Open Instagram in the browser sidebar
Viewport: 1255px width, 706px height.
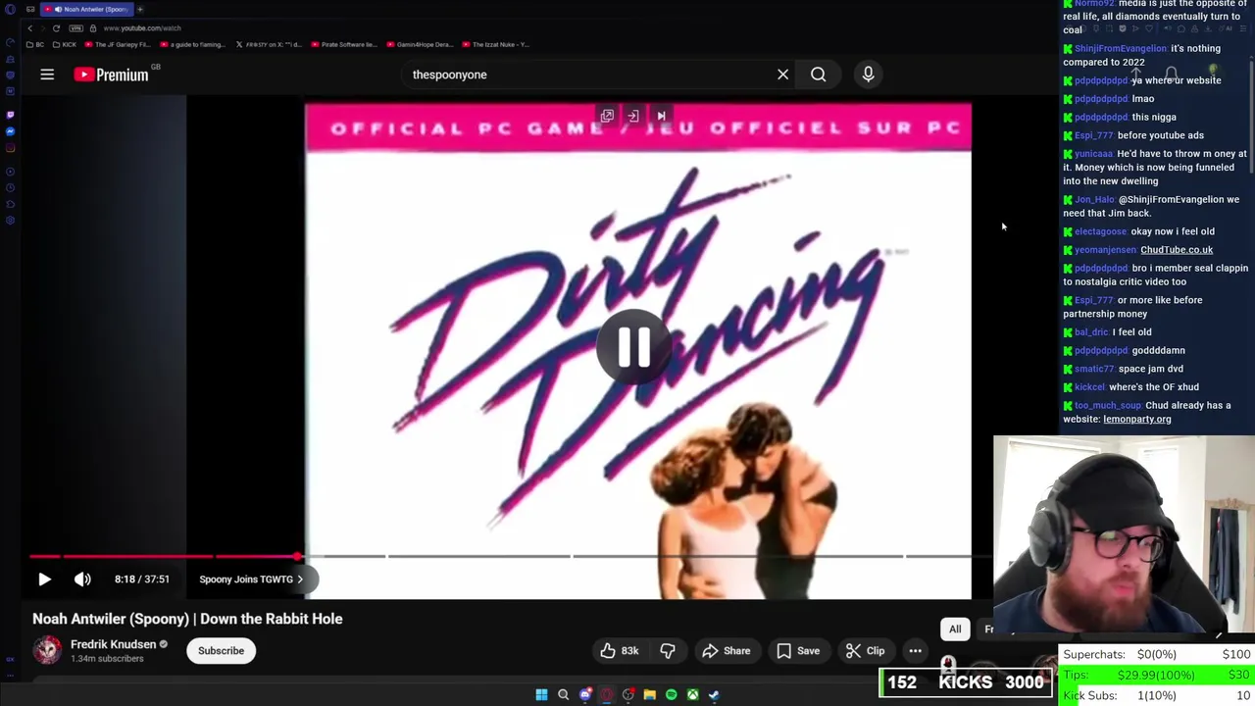11,149
